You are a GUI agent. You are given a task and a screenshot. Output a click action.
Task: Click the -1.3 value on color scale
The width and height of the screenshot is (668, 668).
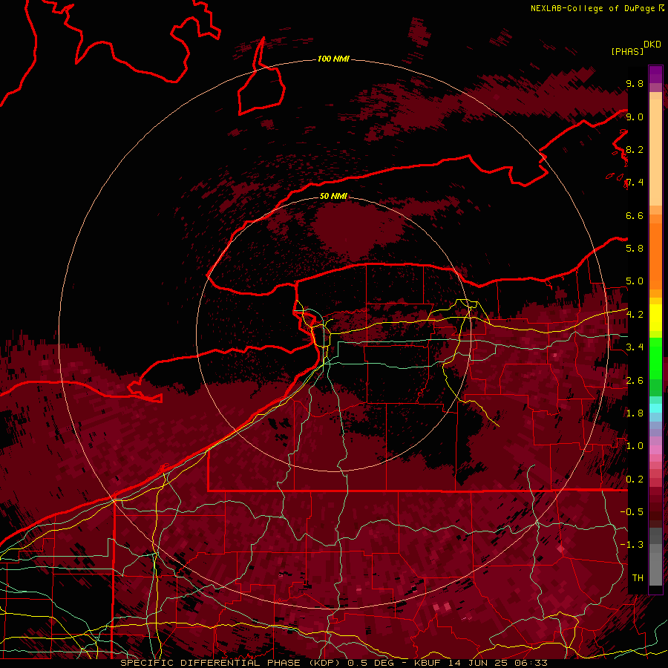tap(632, 545)
